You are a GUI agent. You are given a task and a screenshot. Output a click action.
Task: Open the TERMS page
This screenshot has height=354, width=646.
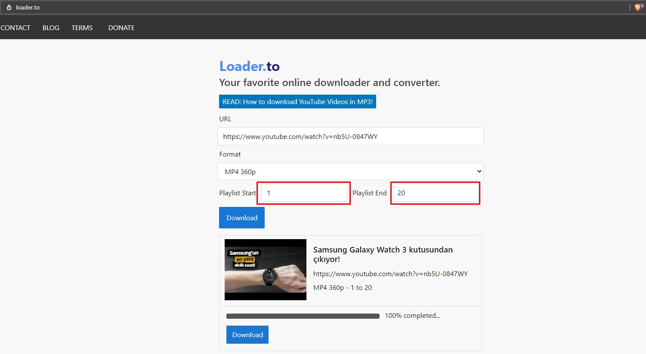pyautogui.click(x=82, y=28)
